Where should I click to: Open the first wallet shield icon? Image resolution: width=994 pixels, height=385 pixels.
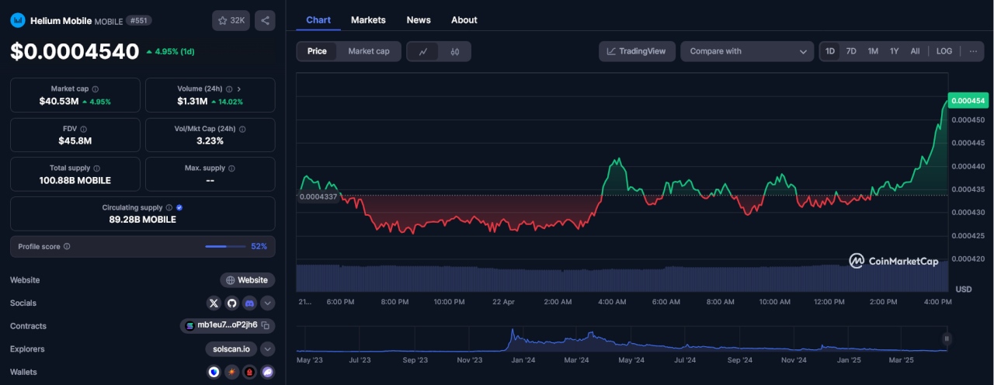tap(214, 373)
